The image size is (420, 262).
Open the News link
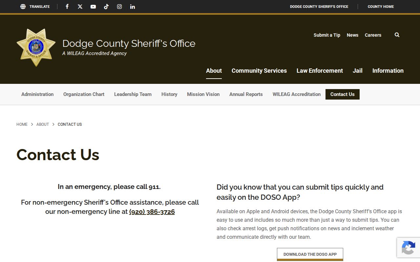tap(352, 35)
